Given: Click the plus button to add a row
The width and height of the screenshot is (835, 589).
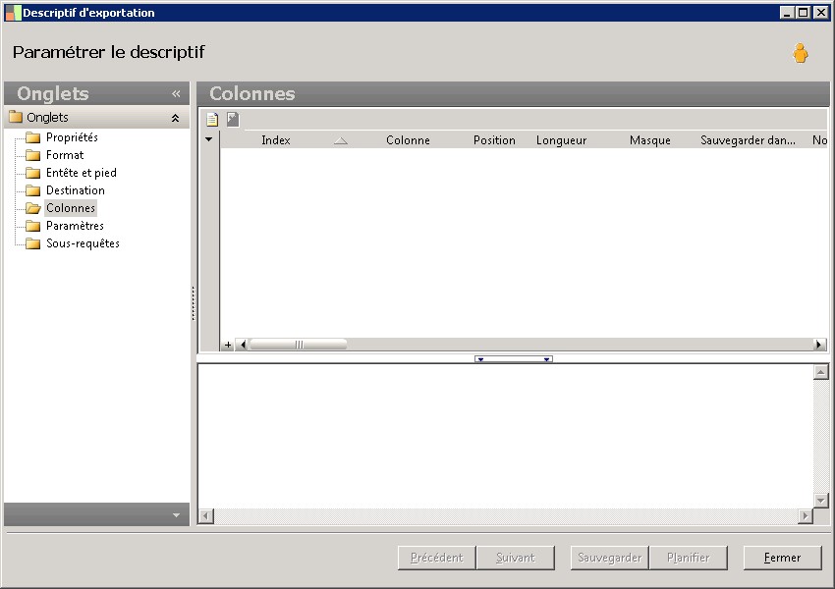Looking at the screenshot, I should (x=228, y=345).
